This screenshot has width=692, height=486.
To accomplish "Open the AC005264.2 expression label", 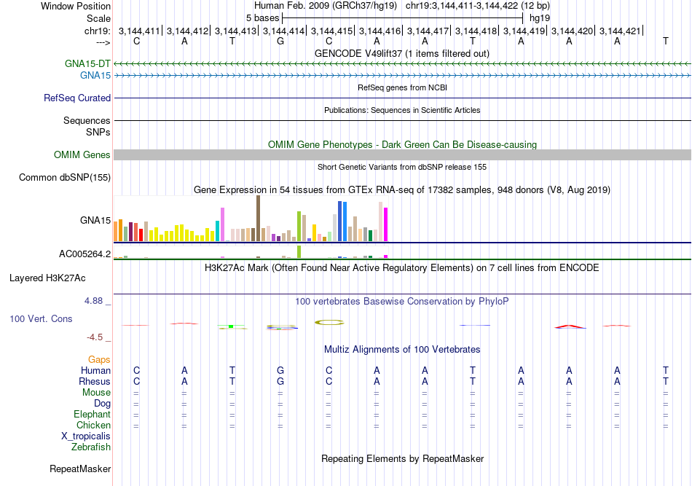I will pyautogui.click(x=85, y=254).
